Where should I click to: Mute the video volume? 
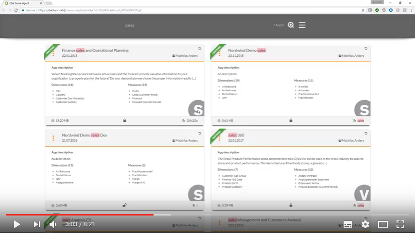pyautogui.click(x=53, y=224)
